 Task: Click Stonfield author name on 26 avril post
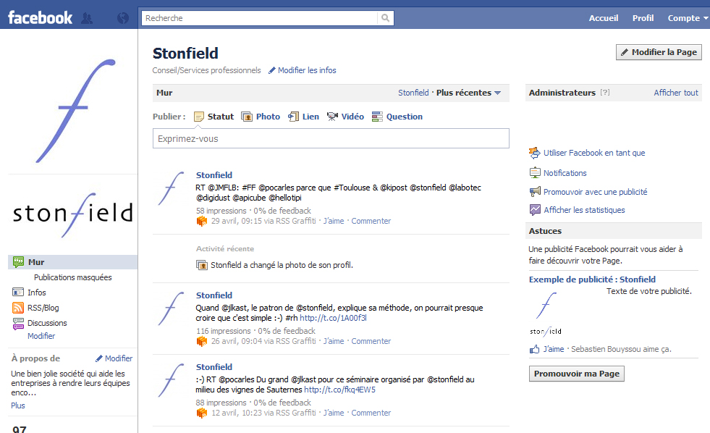tap(214, 295)
